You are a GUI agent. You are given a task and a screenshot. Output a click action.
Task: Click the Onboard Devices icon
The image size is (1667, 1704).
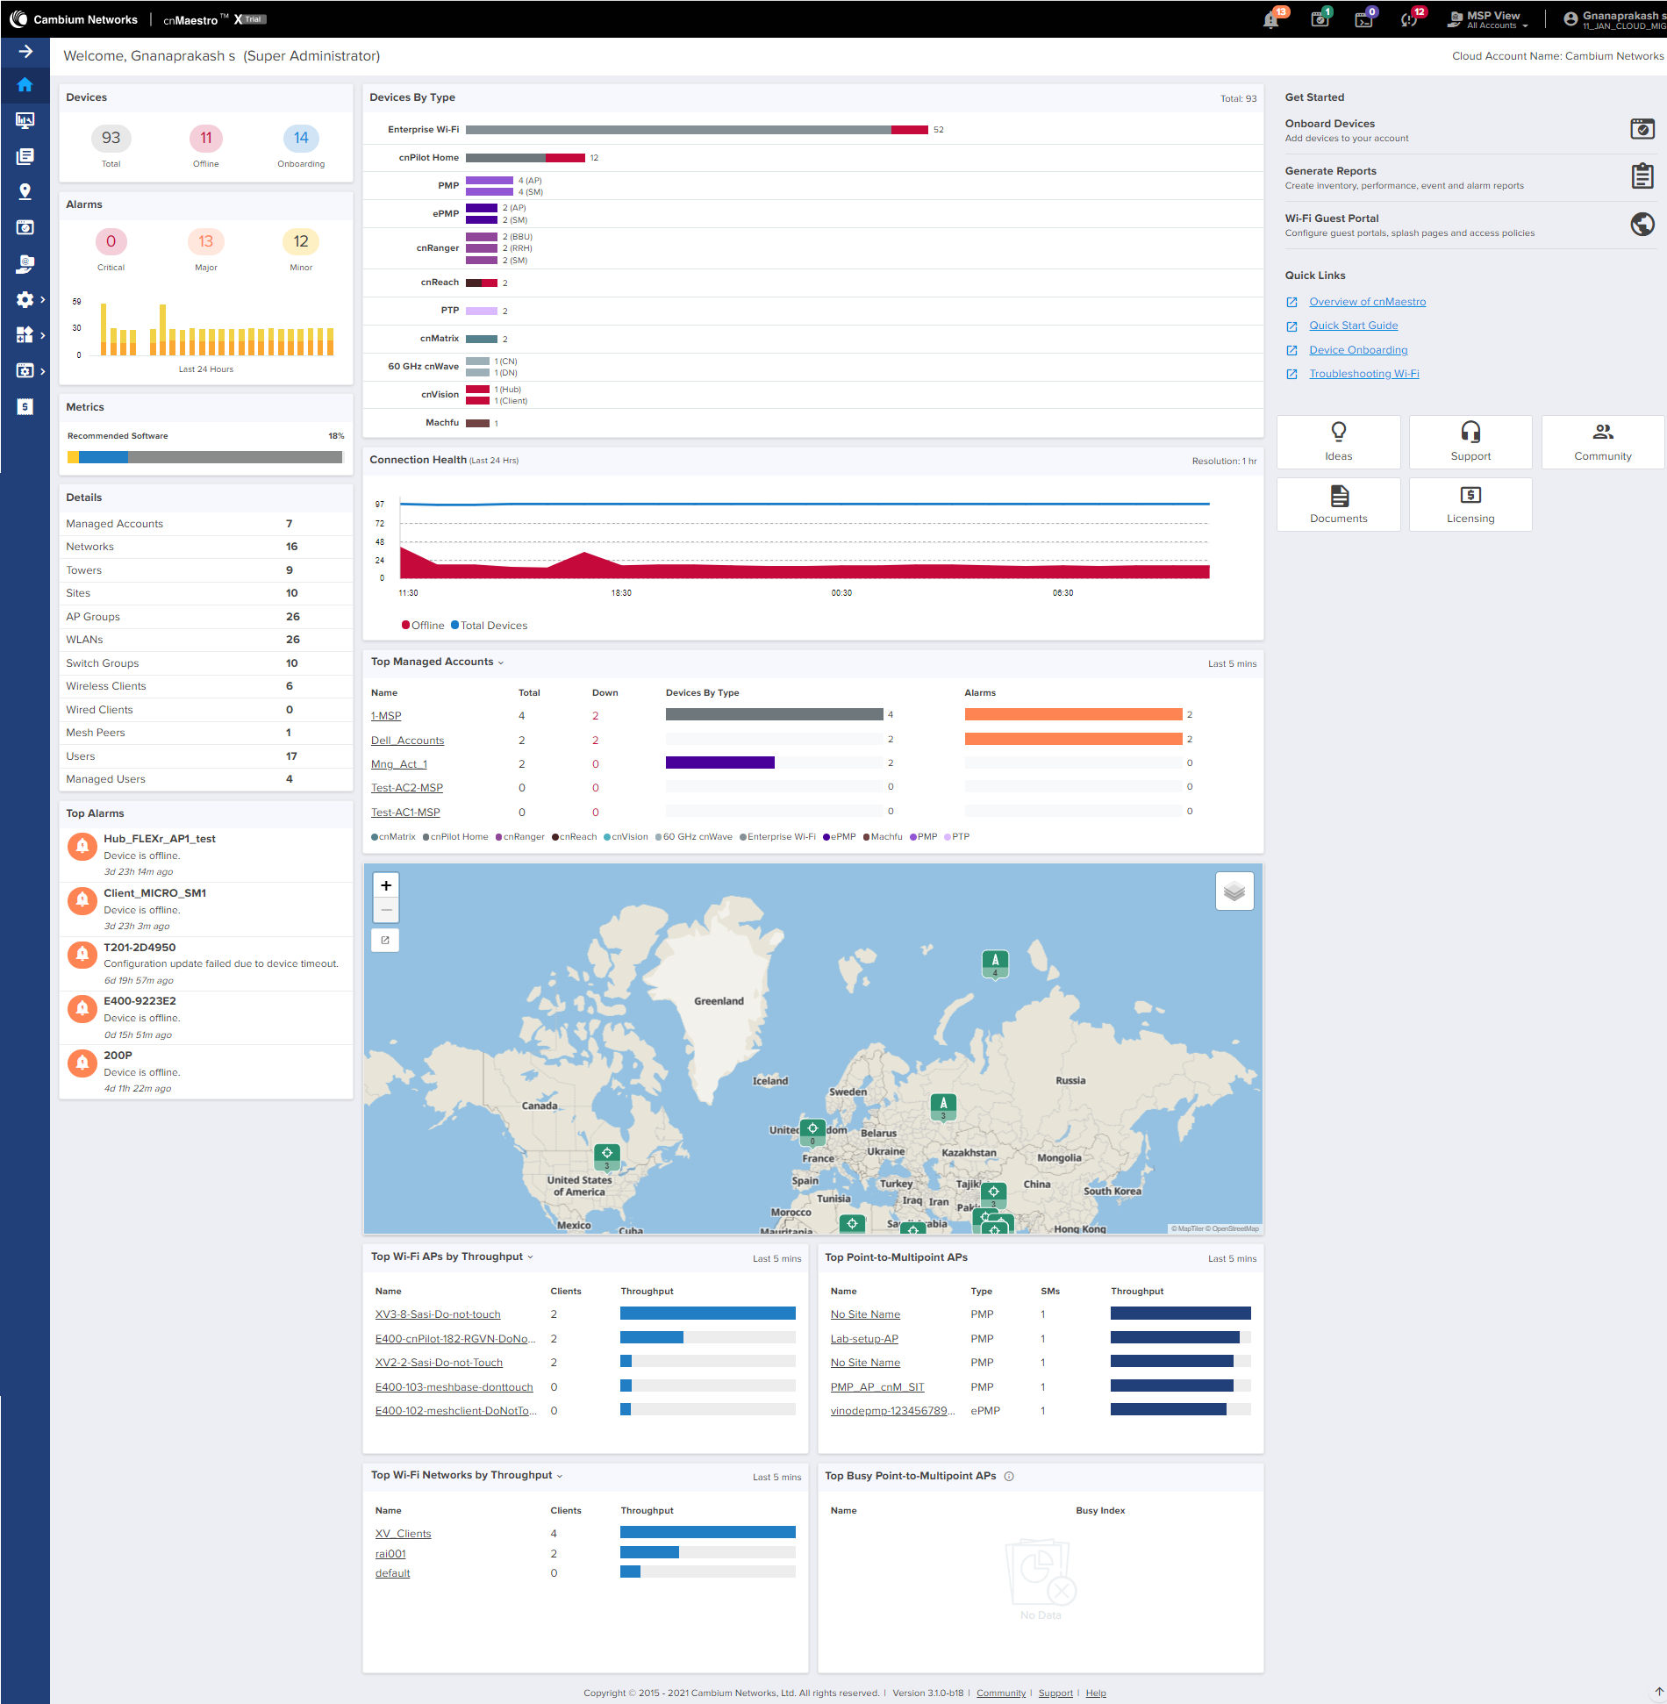click(x=1642, y=129)
